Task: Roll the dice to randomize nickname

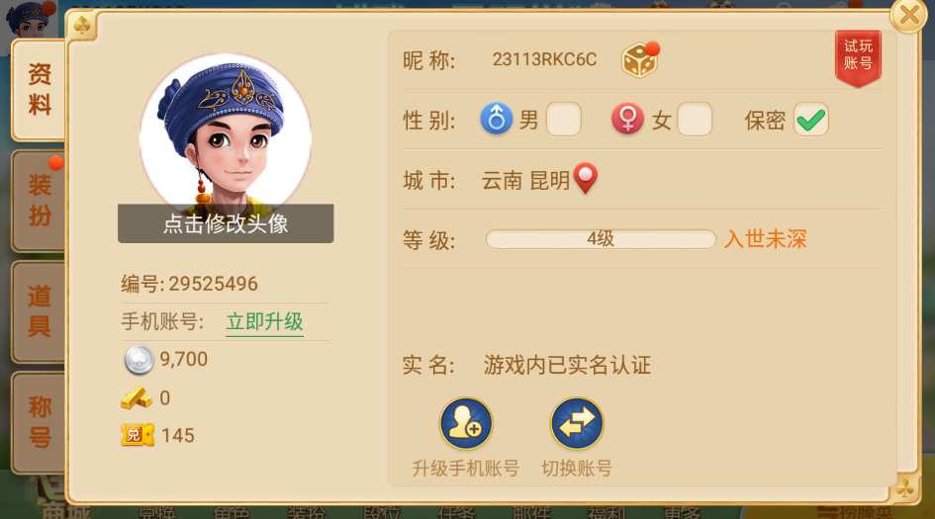Action: coord(639,60)
